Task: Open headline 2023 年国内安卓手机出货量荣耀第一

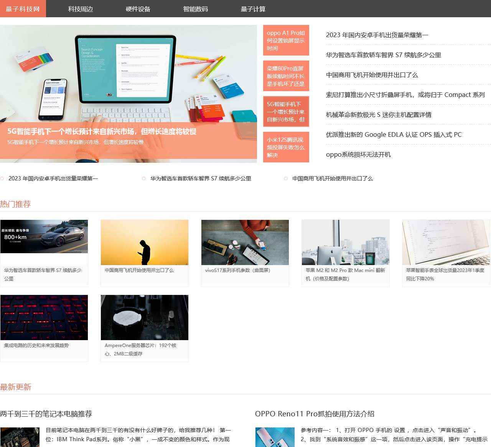Action: click(377, 35)
